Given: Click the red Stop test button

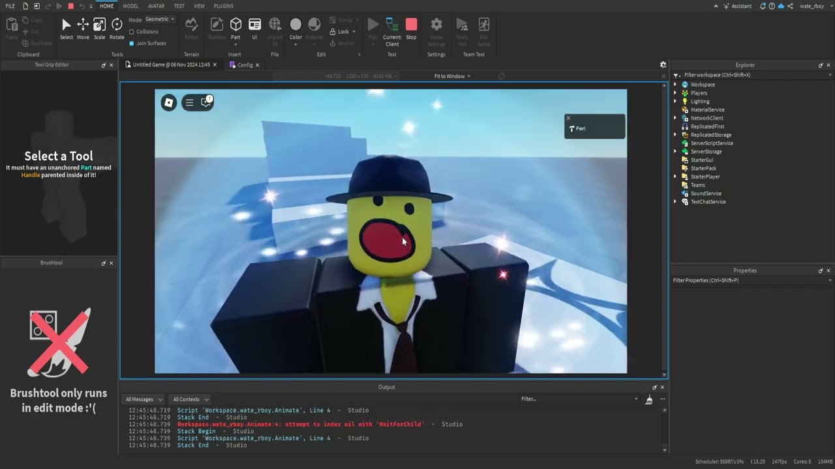Looking at the screenshot, I should click(x=411, y=28).
